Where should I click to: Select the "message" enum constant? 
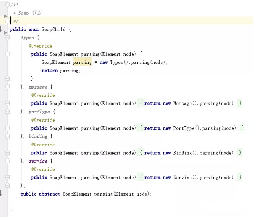[x=38, y=87]
